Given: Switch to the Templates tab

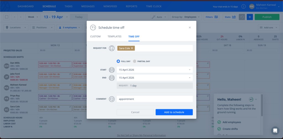Looking at the screenshot, I should (x=114, y=37).
